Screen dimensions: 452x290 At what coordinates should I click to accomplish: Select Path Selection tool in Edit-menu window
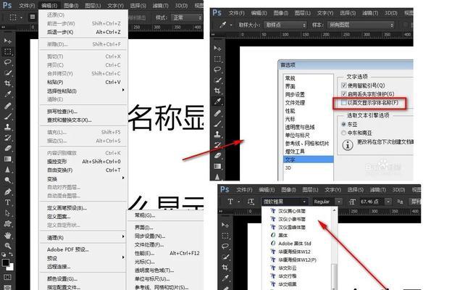pos(7,213)
